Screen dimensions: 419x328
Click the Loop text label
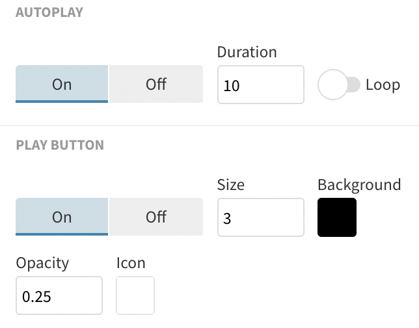point(383,85)
